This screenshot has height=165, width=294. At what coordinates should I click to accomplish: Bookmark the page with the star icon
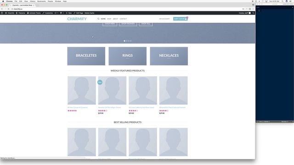click(243, 9)
